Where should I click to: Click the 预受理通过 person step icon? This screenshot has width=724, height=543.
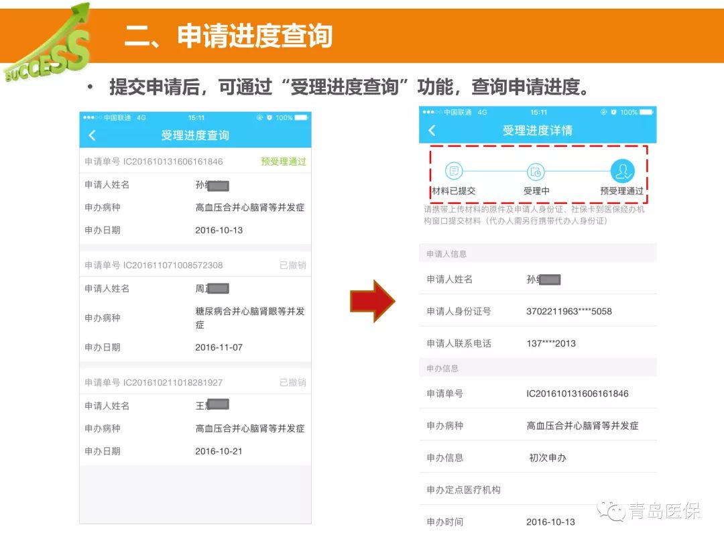pos(622,172)
